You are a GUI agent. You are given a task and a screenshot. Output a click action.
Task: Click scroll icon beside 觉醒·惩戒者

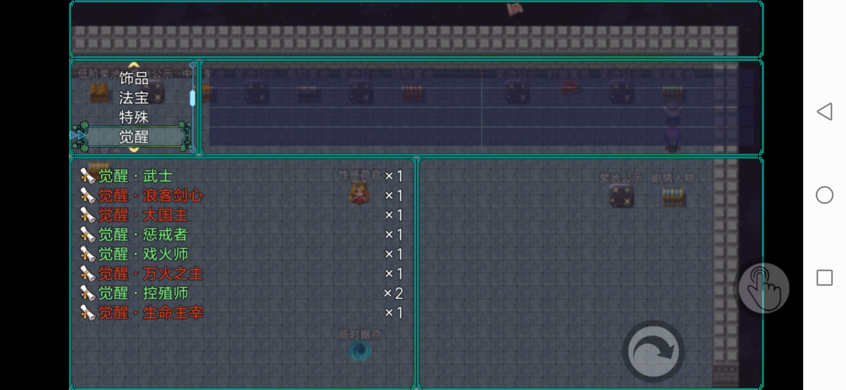87,235
